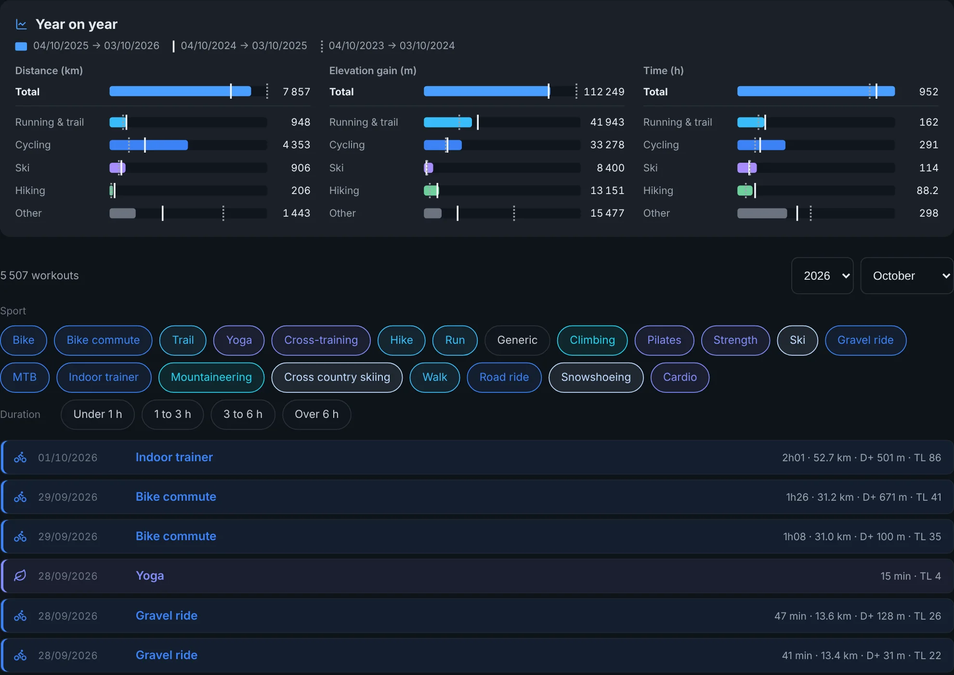The image size is (954, 675).
Task: Click the Distance Ski purple bar
Action: point(118,168)
